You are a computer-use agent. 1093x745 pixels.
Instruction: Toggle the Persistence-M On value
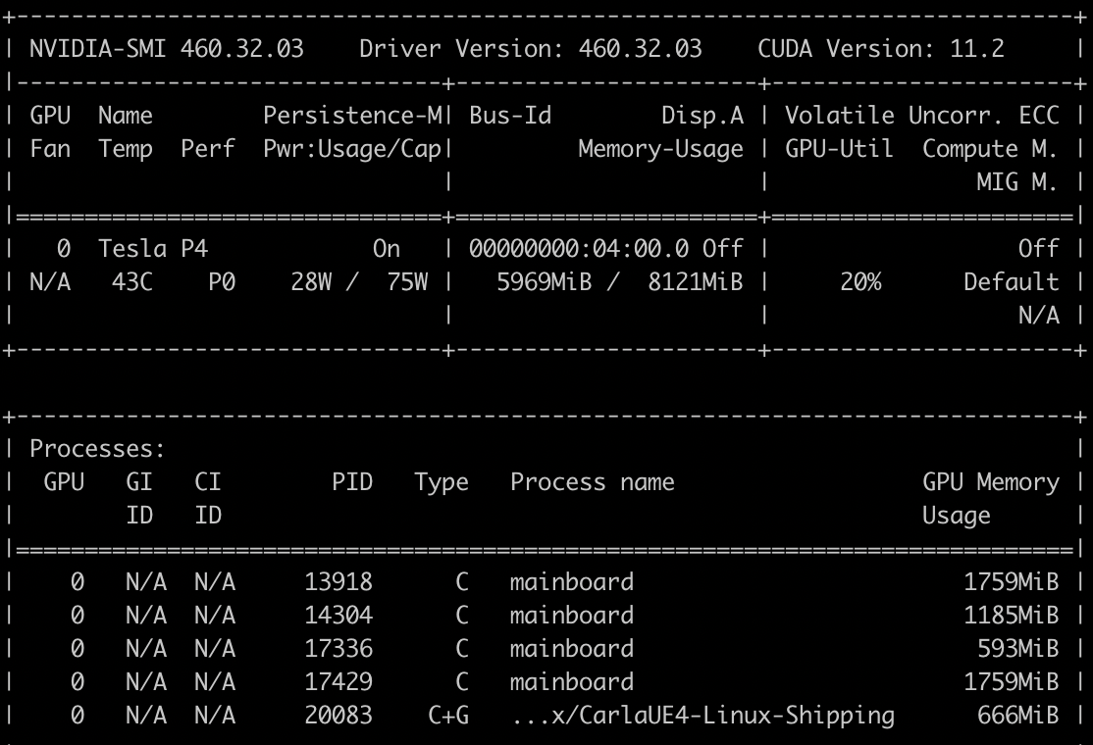coord(387,249)
